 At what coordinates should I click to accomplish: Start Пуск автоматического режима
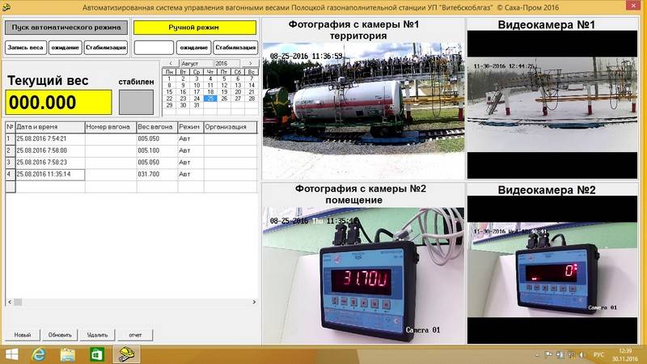pos(66,28)
